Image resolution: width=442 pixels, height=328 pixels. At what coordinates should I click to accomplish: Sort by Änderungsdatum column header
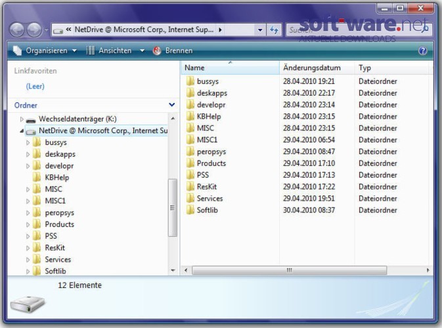coord(317,68)
